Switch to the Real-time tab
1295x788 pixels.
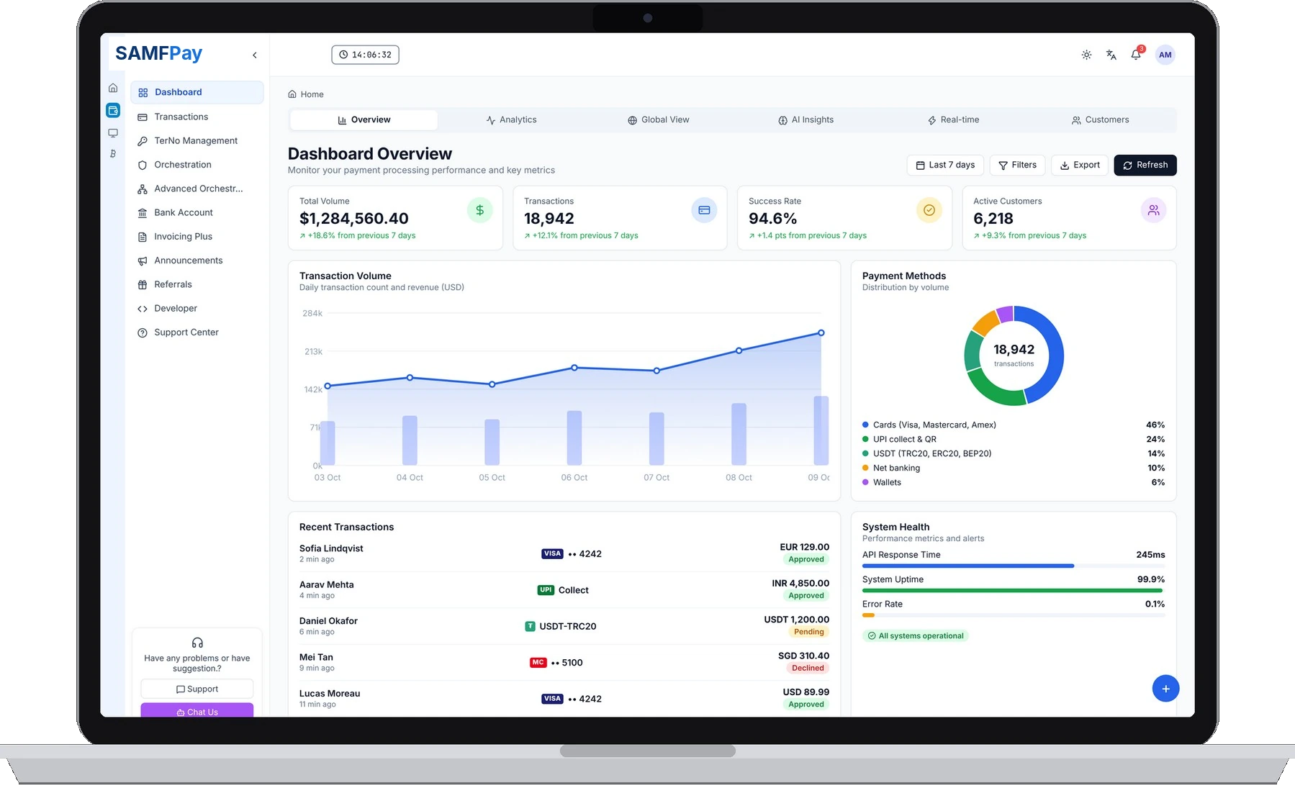click(x=953, y=120)
